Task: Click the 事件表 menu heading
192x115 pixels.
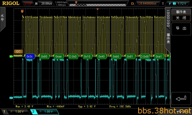Action: click(181, 12)
